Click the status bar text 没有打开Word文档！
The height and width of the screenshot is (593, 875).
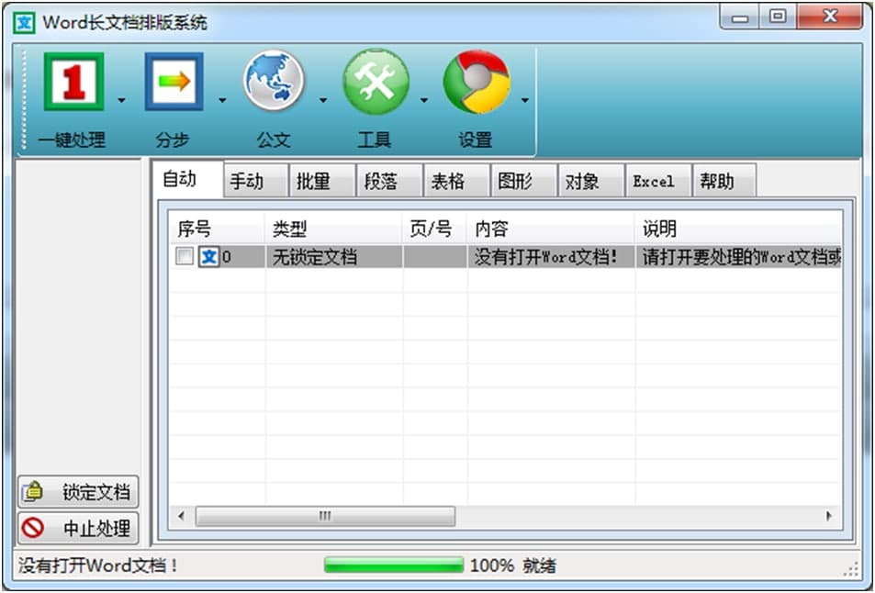[x=98, y=565]
